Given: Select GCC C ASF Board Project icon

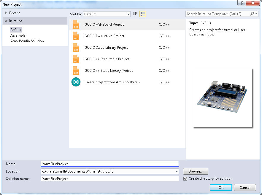Looking at the screenshot, I should tap(76, 25).
